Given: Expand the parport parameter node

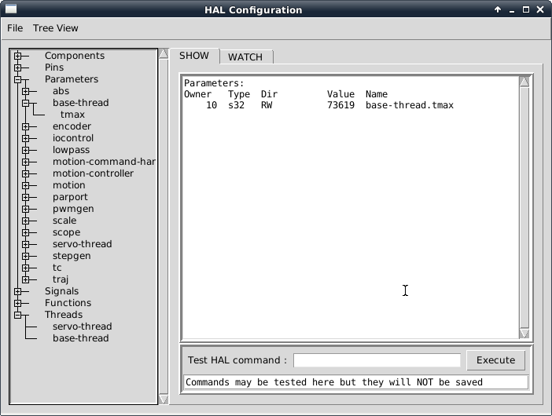Looking at the screenshot, I should pos(25,197).
